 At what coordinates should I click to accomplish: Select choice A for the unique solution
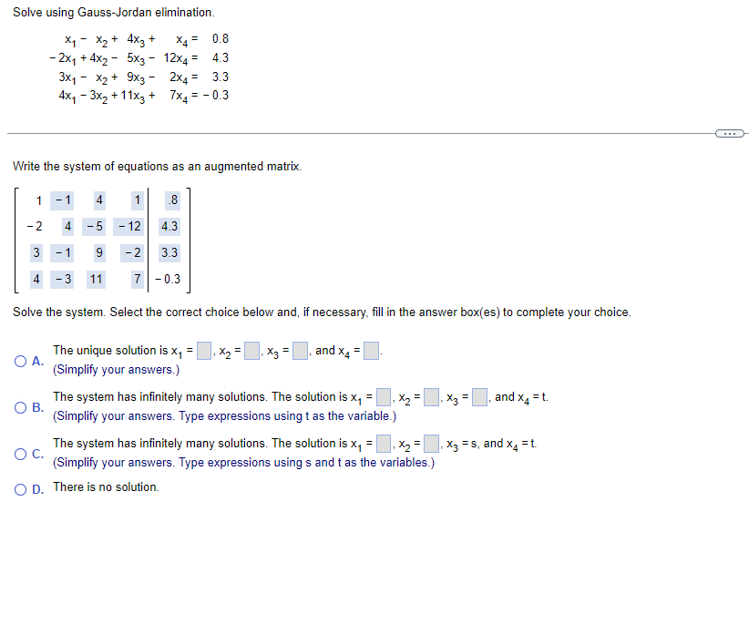(21, 360)
